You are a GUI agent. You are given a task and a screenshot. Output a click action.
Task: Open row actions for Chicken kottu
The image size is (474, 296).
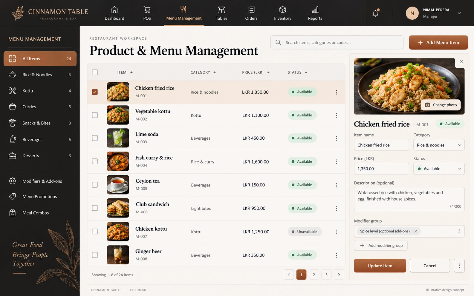(336, 232)
